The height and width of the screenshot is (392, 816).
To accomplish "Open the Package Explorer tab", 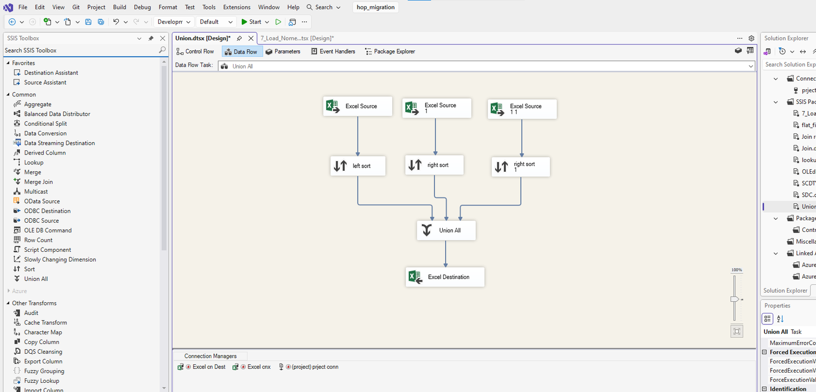I will click(x=390, y=51).
